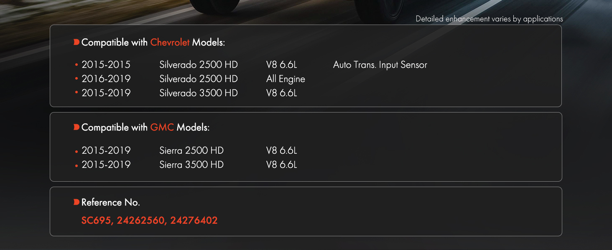Click the bullet before 2016-2019 Silverado 2500 row
This screenshot has width=612, height=250.
76,79
